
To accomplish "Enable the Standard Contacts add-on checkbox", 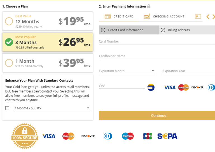I will click(x=7, y=108).
